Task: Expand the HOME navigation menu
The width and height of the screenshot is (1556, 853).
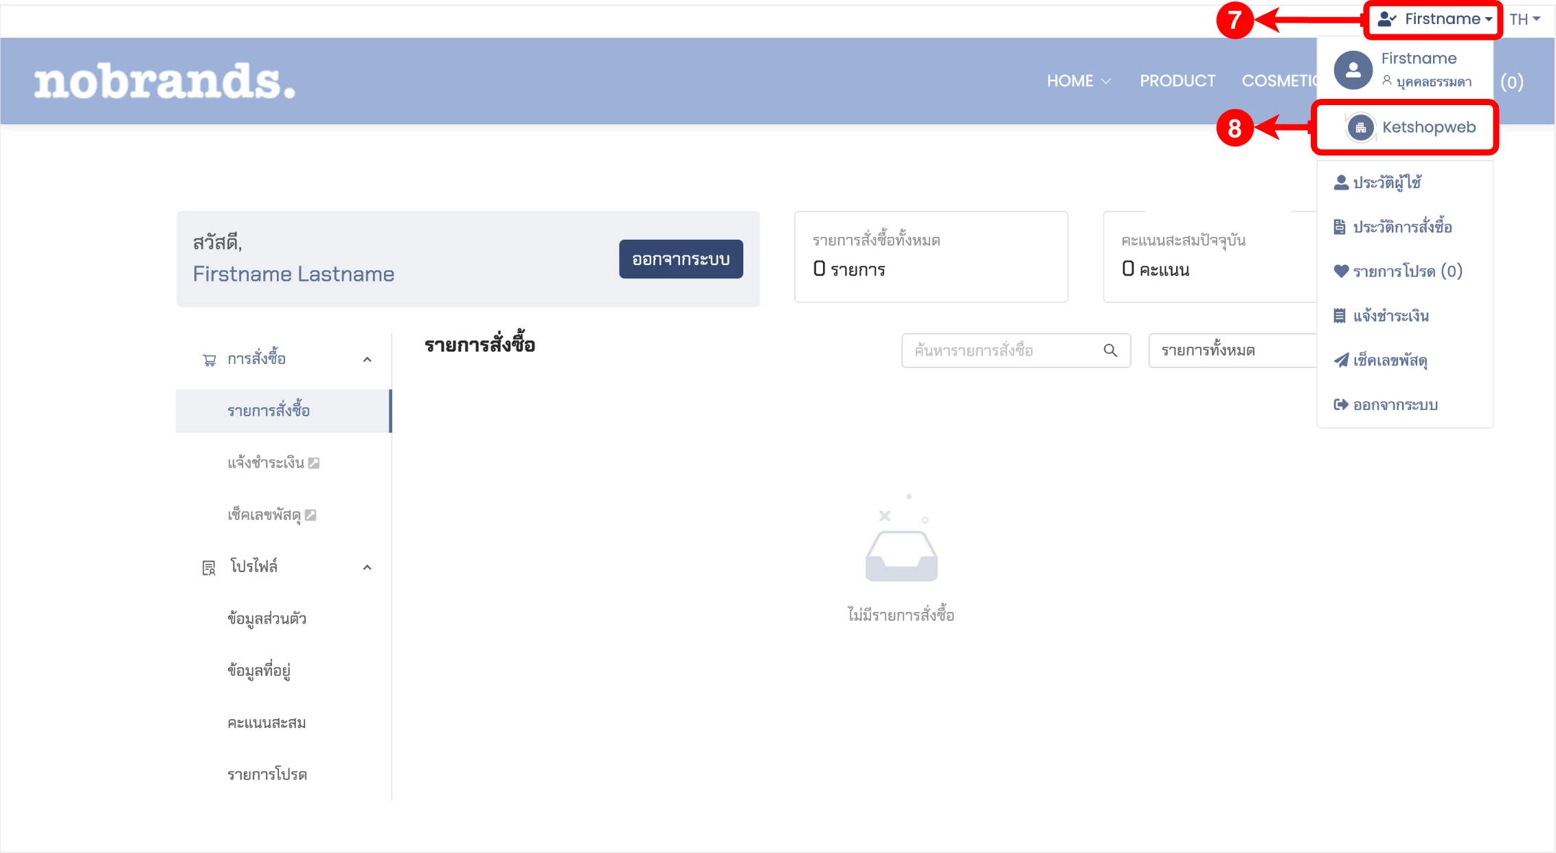Action: point(1078,81)
